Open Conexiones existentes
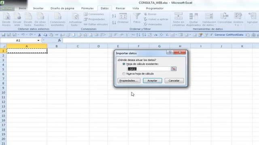This screenshot has width=259, height=145. click(x=57, y=19)
